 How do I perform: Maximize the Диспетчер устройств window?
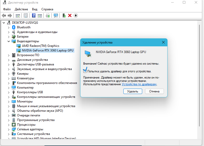click(184, 2)
